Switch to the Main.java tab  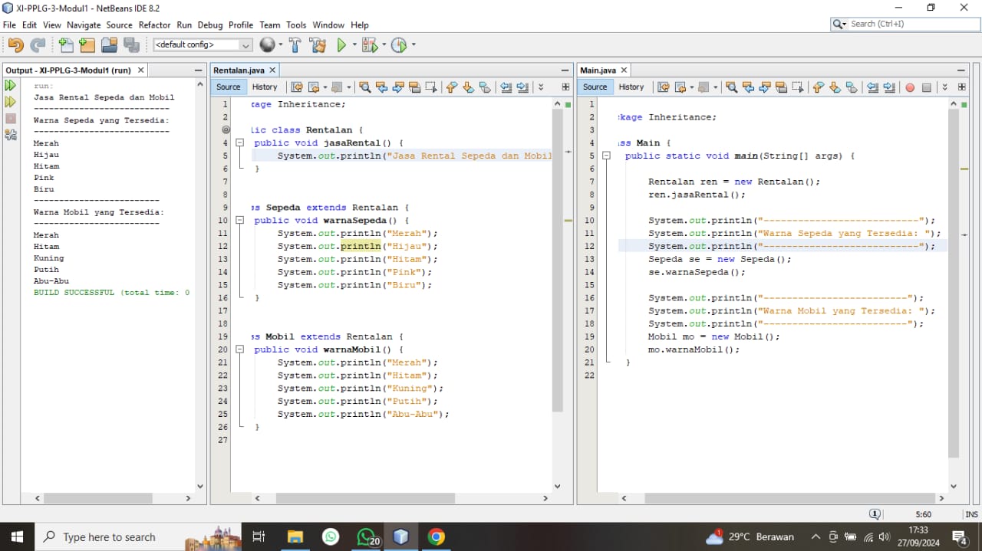598,70
